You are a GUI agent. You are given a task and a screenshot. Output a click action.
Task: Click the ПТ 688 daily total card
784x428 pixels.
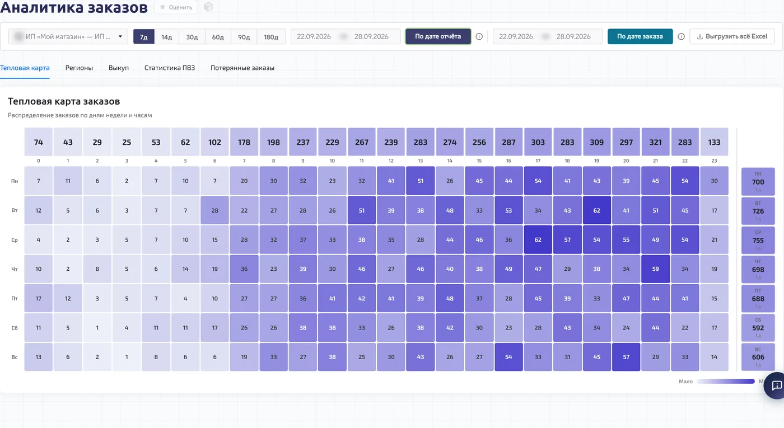point(758,299)
